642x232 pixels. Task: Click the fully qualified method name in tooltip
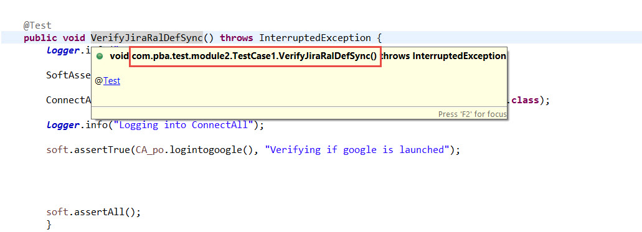tap(254, 57)
